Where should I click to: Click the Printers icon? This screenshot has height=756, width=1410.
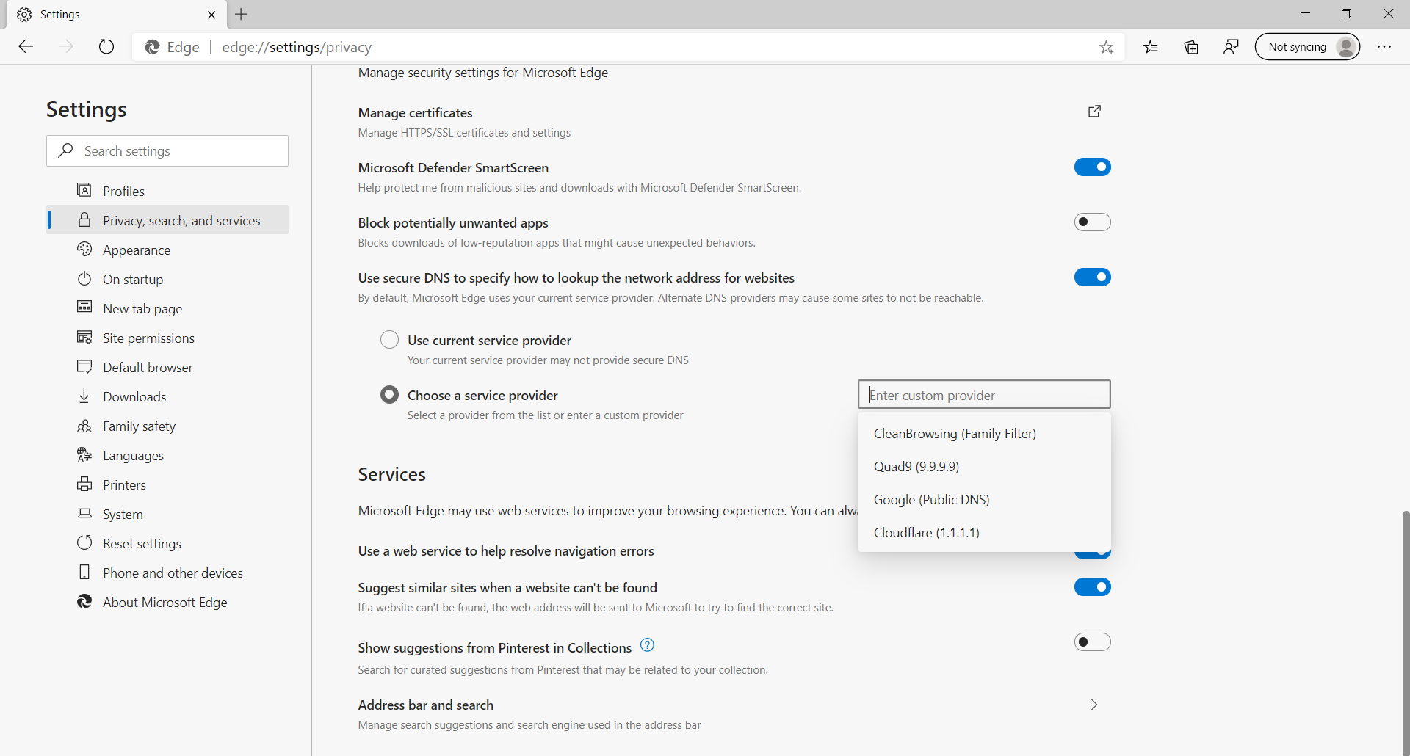84,484
